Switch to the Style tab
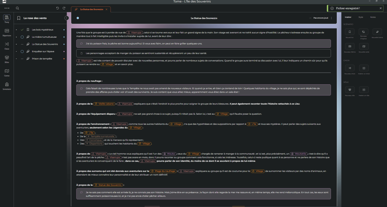Viewport: 387px width, 207px height. tap(361, 17)
